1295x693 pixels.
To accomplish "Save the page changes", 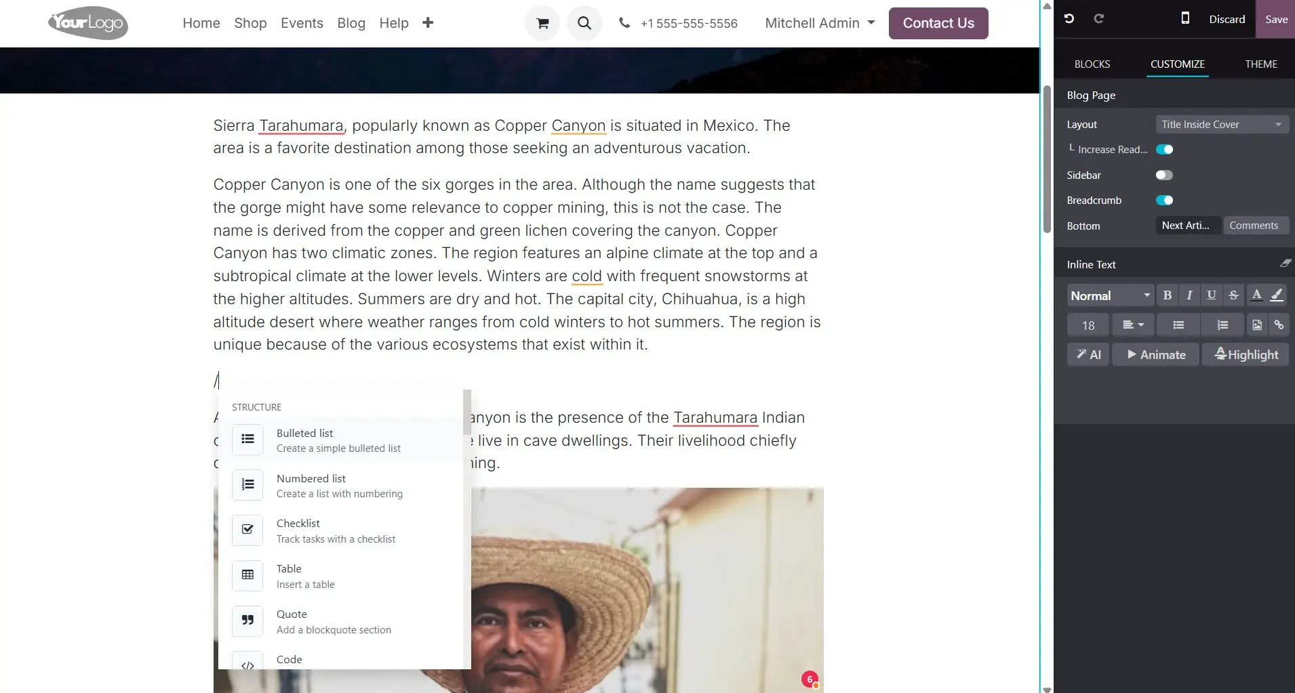I will click(x=1276, y=19).
